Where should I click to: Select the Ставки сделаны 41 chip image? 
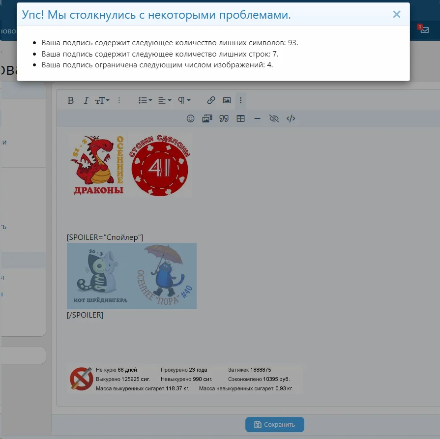click(x=160, y=165)
